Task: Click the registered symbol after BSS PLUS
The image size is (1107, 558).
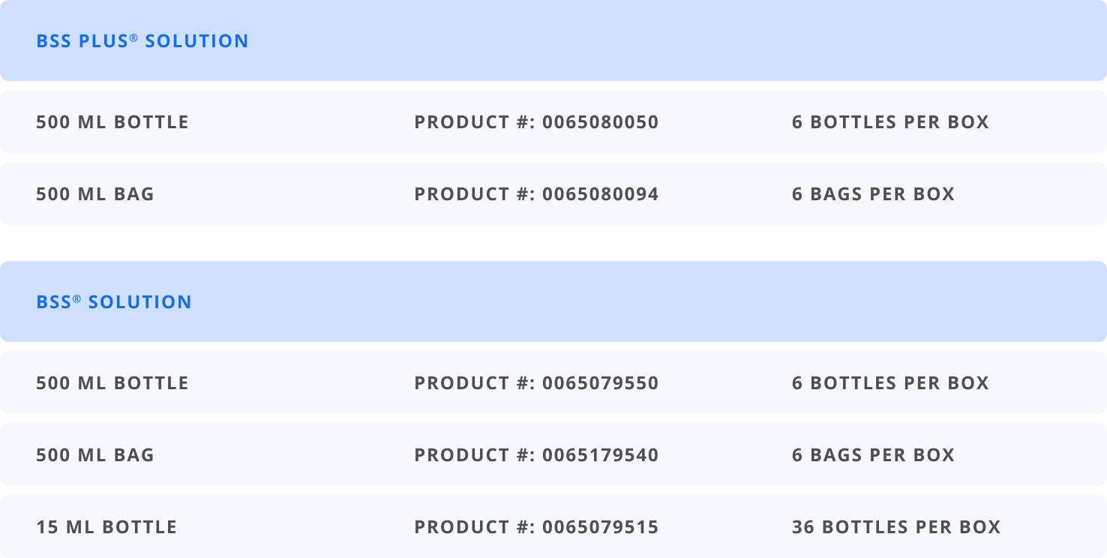Action: (x=134, y=37)
